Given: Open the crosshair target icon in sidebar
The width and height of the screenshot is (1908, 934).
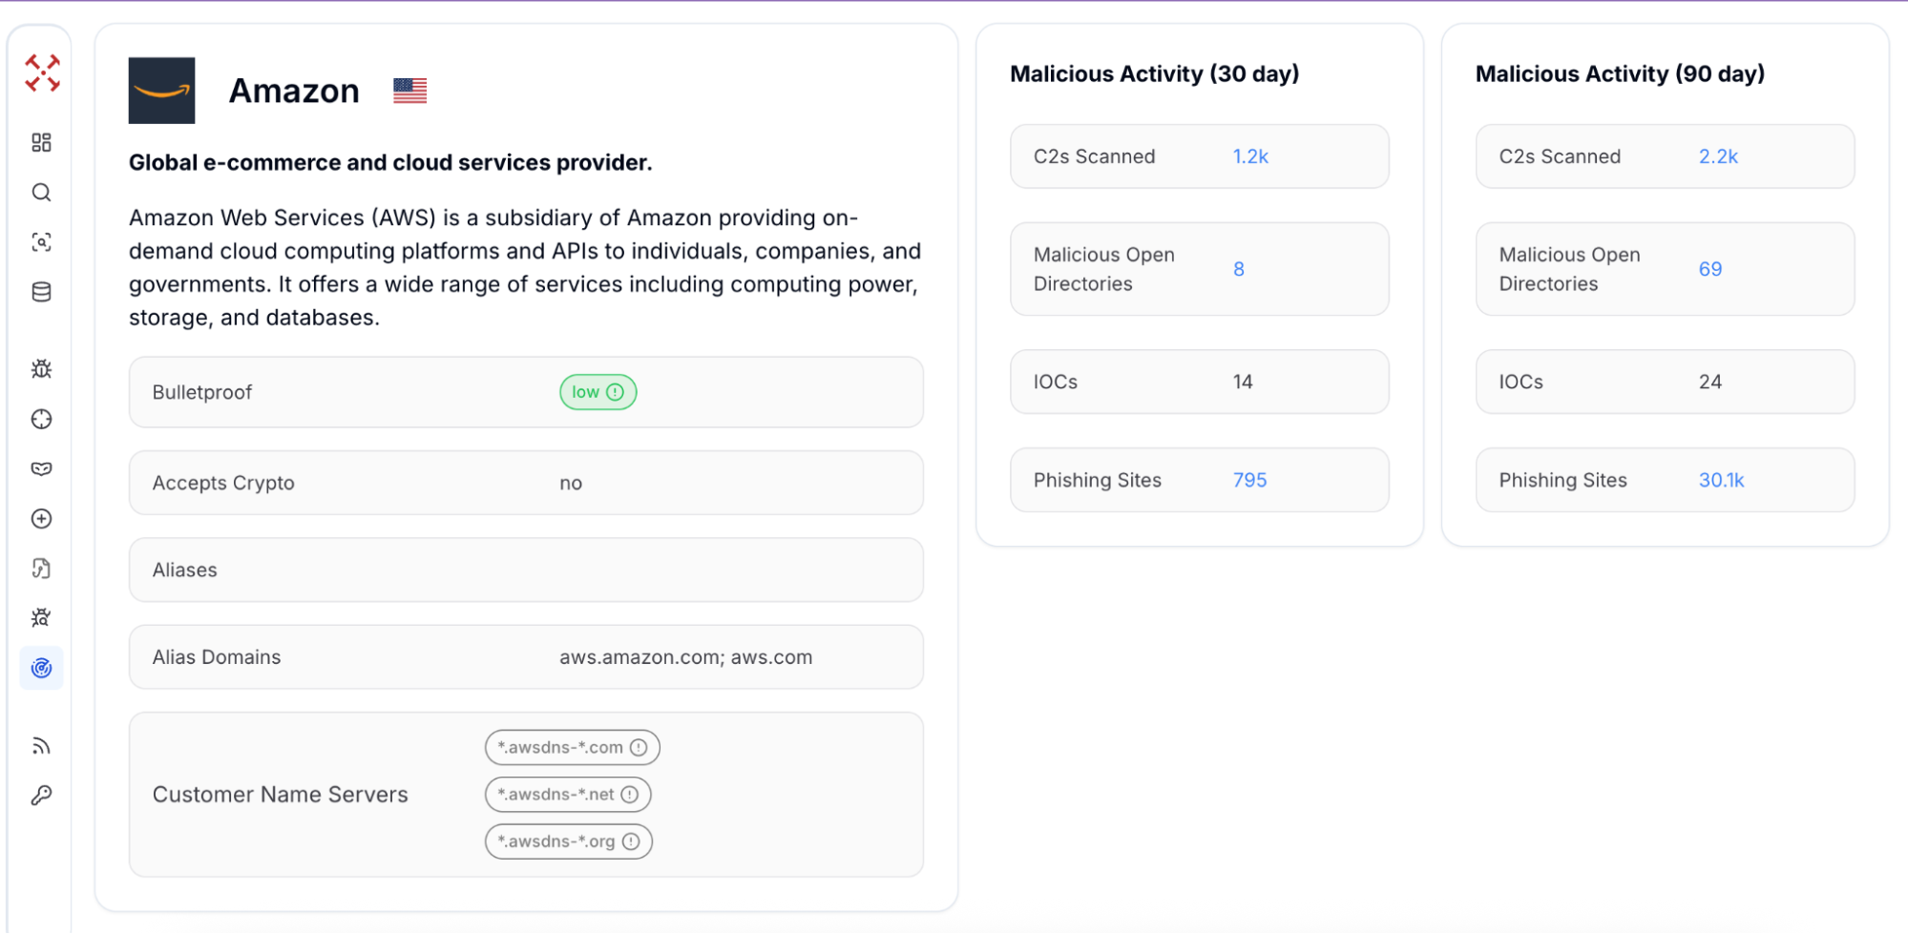Looking at the screenshot, I should click(41, 419).
